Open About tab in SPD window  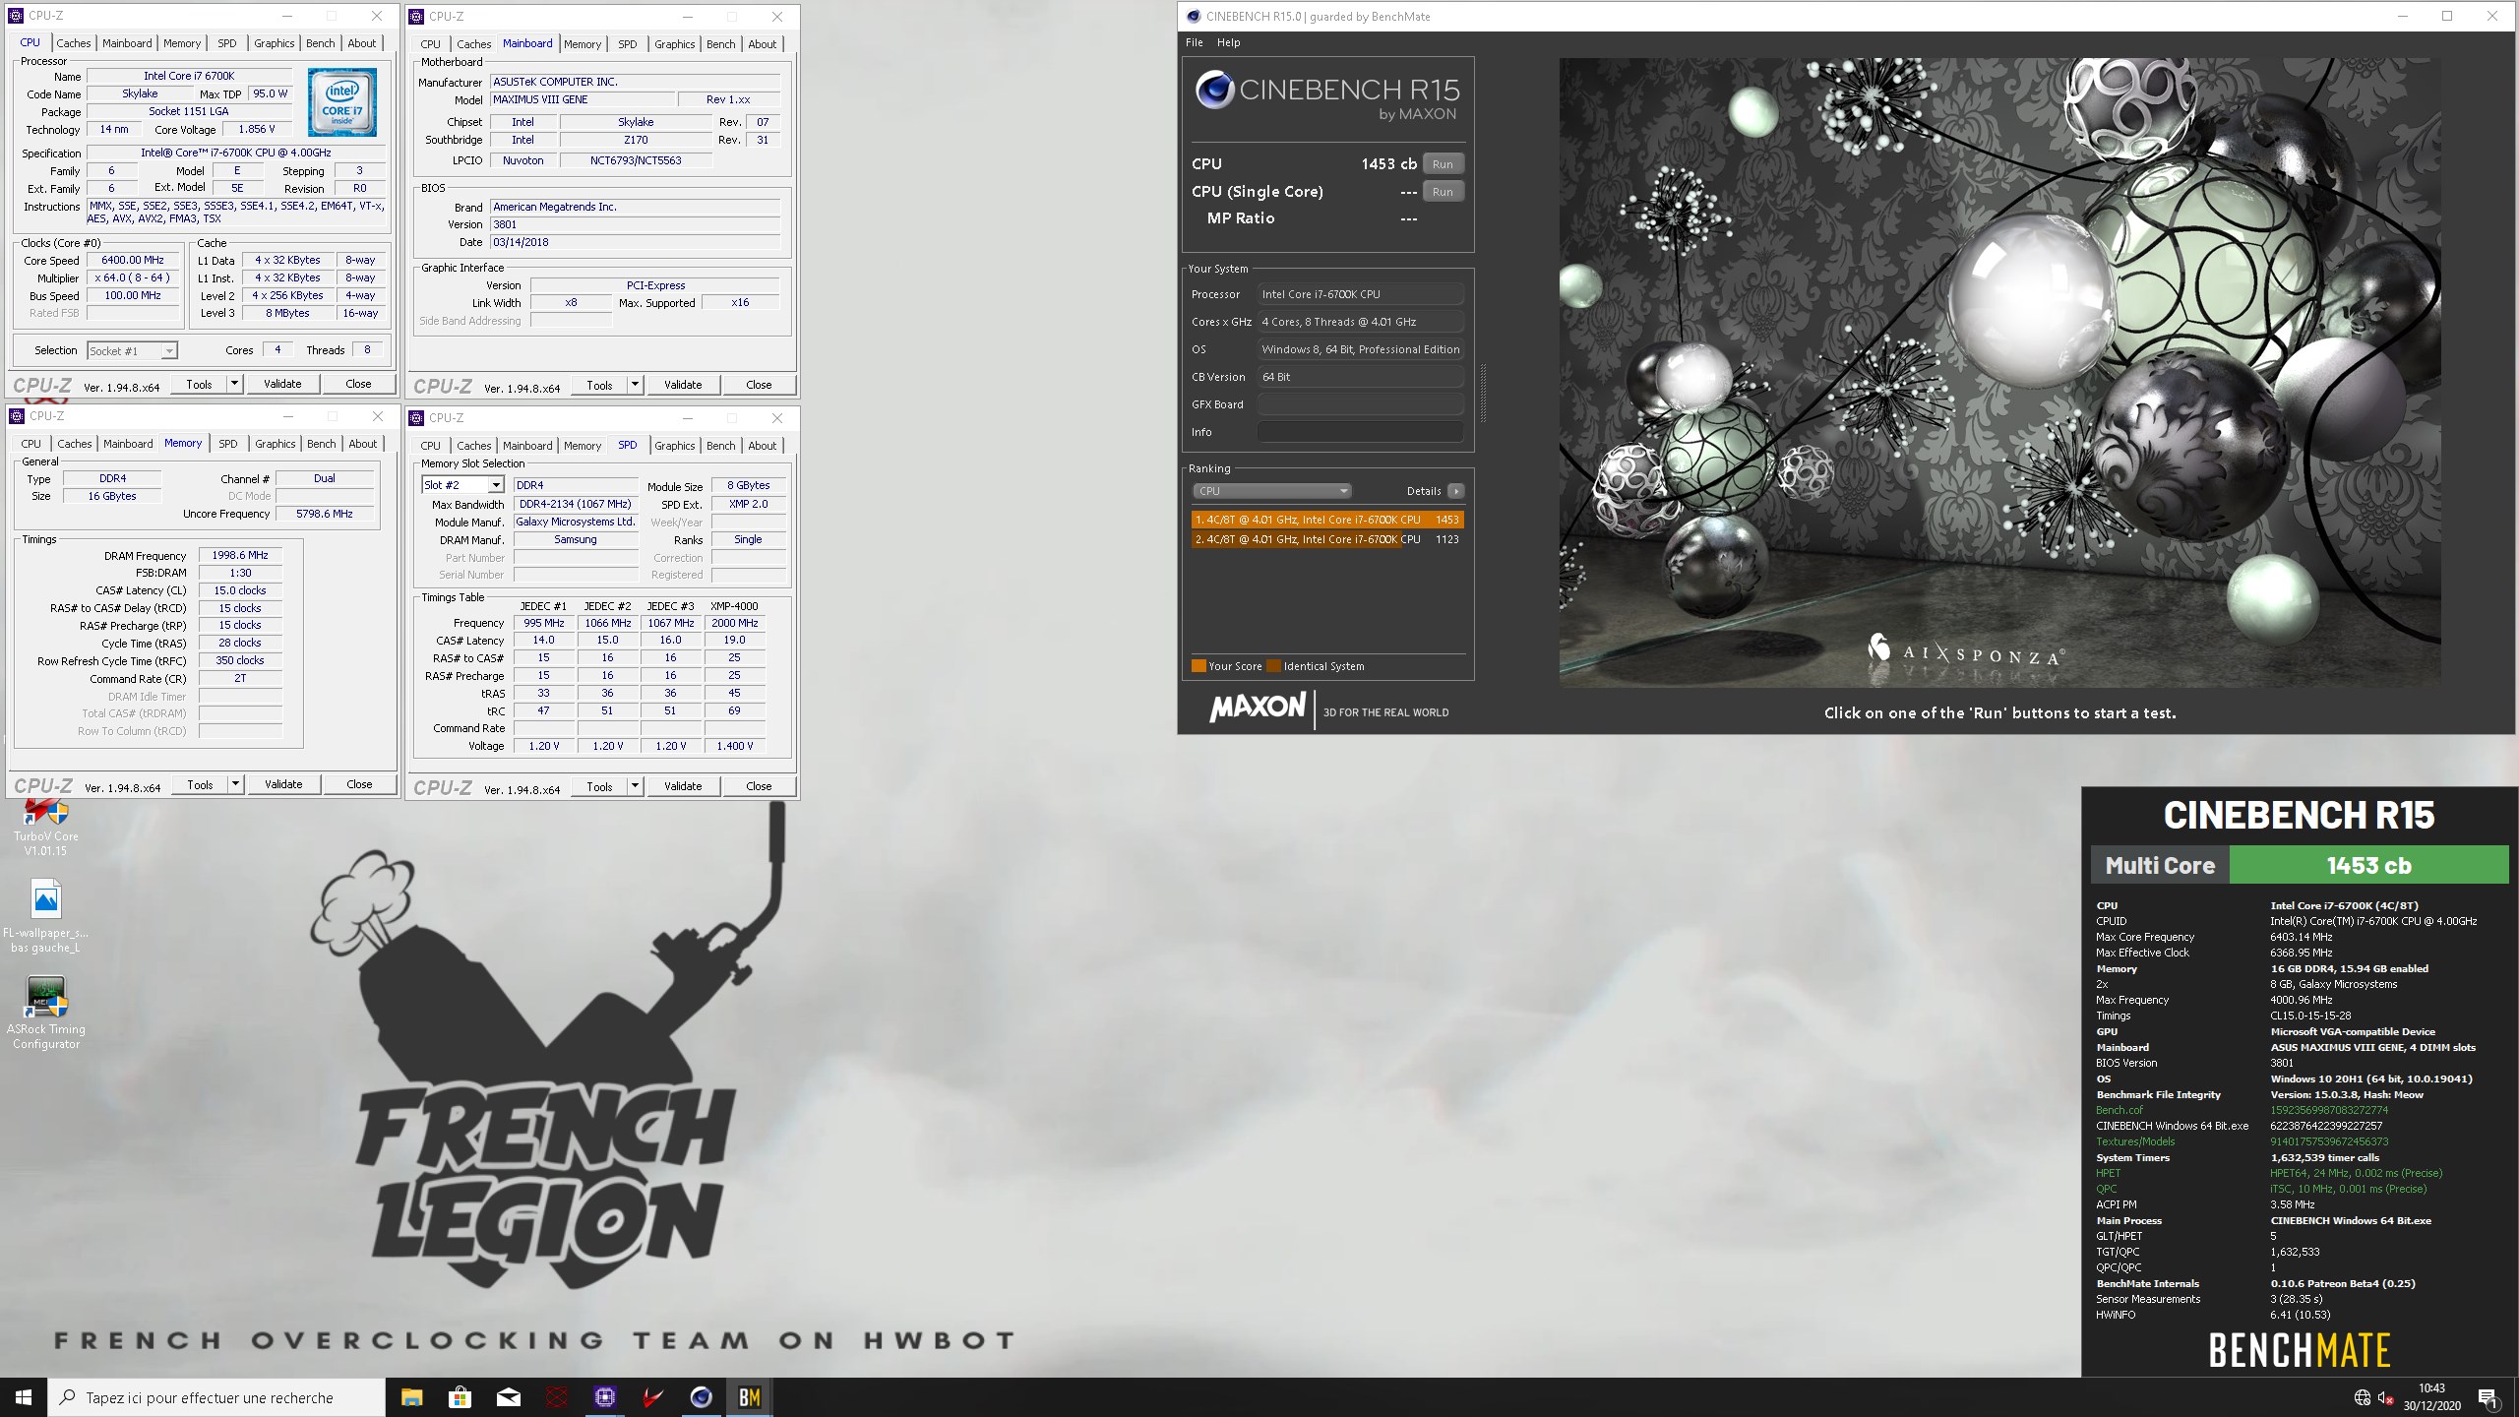point(762,446)
